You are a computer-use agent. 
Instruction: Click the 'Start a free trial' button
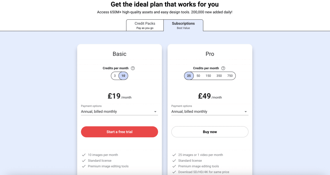(119, 132)
